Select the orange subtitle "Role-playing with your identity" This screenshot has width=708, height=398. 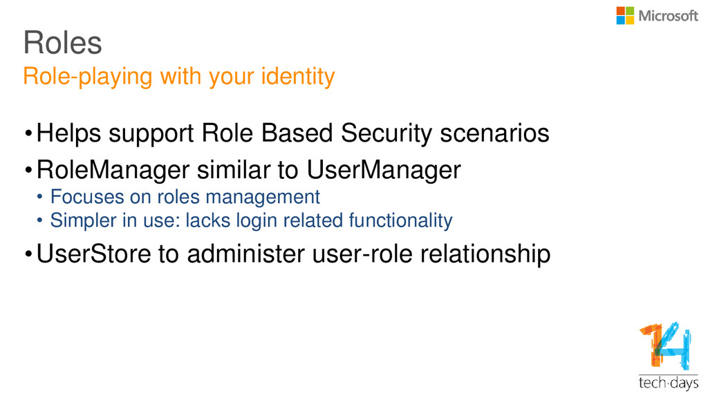[178, 76]
